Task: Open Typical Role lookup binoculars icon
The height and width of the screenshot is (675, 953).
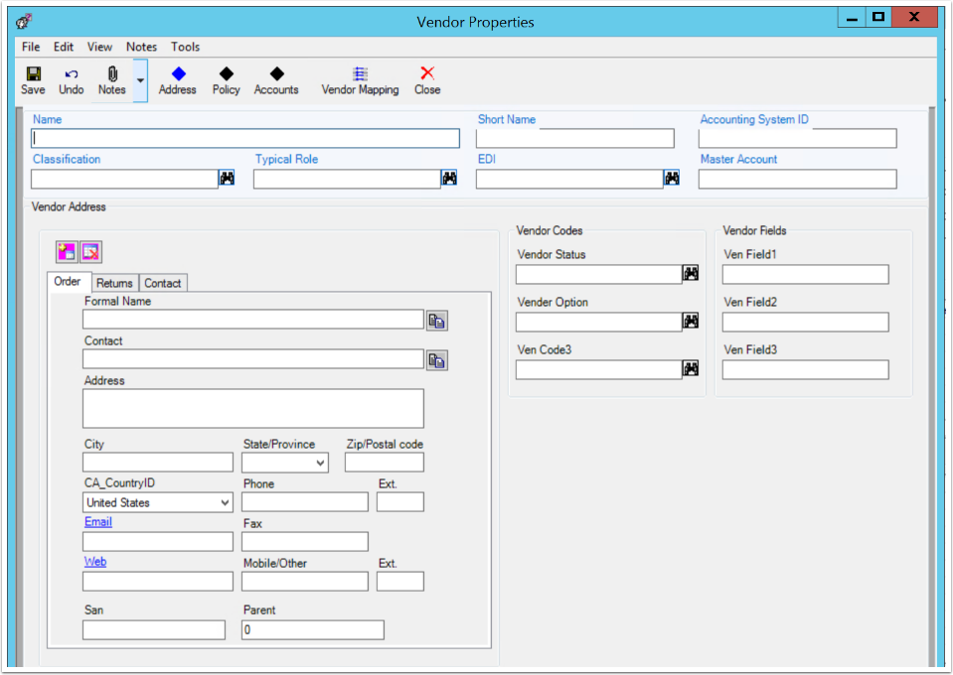Action: 449,178
